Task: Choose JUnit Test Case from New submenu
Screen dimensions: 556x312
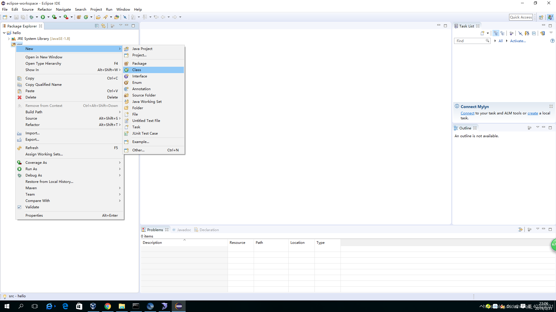Action: pyautogui.click(x=153, y=133)
